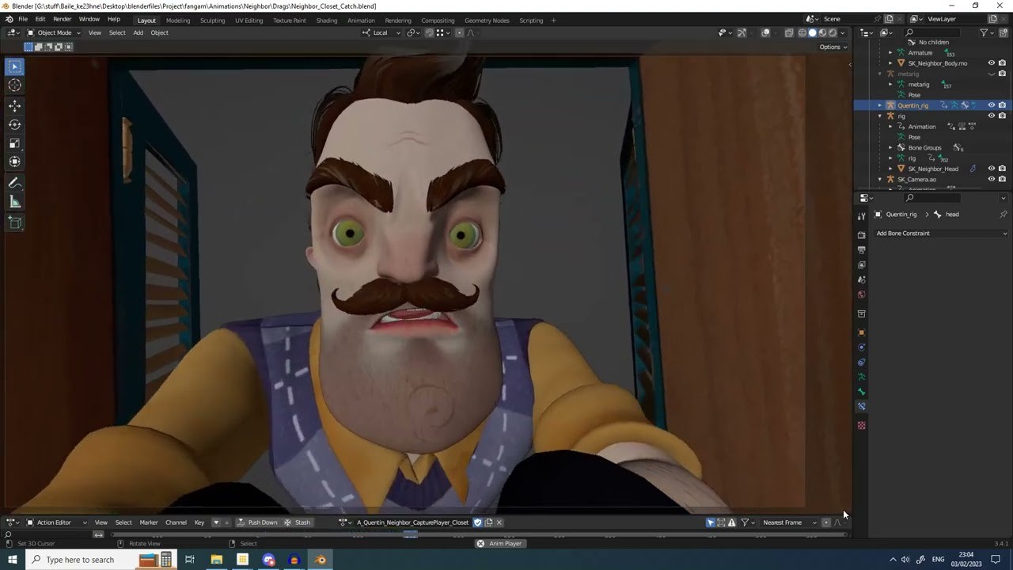Pick the Annotate pencil tool
1013x570 pixels.
(14, 183)
